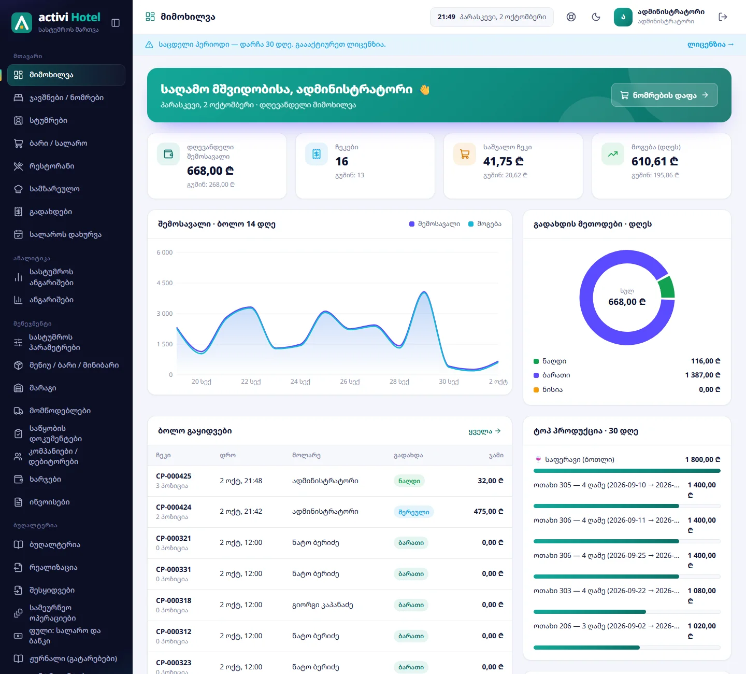Screen dimensions: 746x674
Task: Collapse the sidebar with the panel icon
Action: click(116, 23)
